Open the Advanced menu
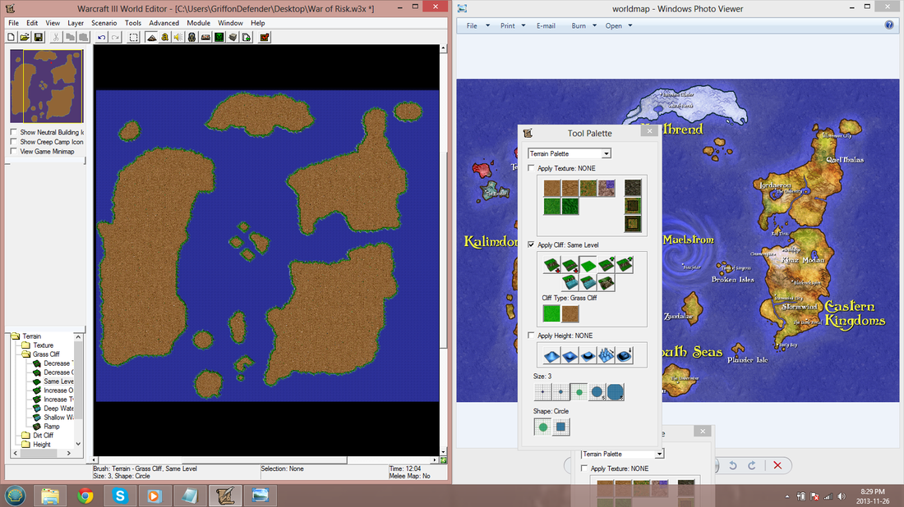This screenshot has width=904, height=507. tap(164, 23)
